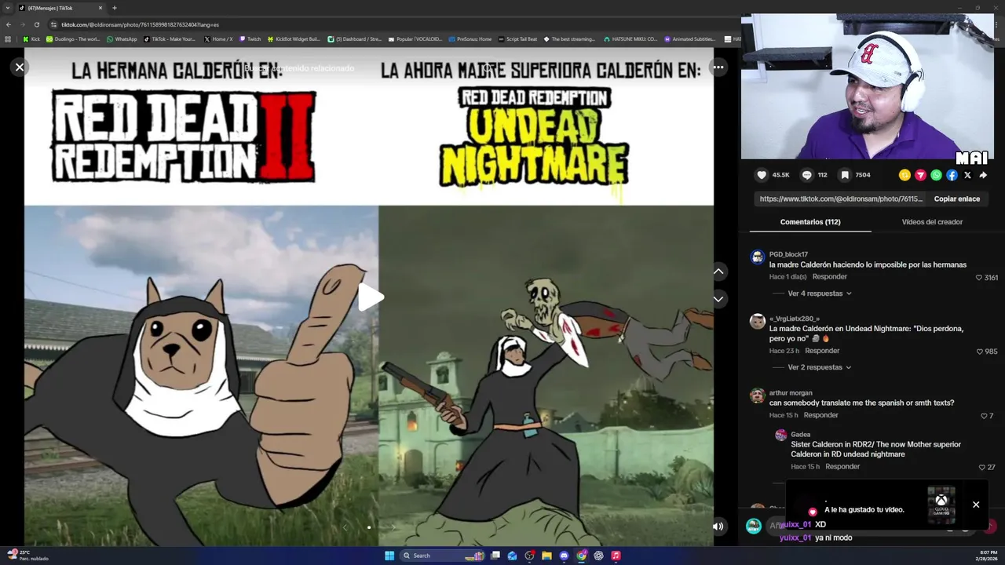
Task: Open the PreSonus: Home bookmark
Action: 470,38
